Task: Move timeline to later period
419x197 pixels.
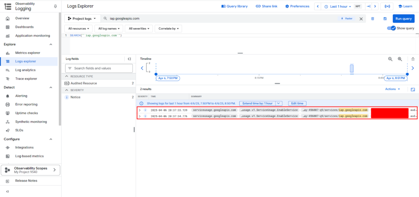Action: pos(413,68)
